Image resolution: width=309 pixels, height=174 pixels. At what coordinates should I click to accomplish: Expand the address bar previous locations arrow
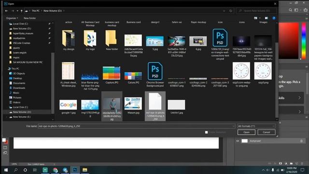[224, 11]
